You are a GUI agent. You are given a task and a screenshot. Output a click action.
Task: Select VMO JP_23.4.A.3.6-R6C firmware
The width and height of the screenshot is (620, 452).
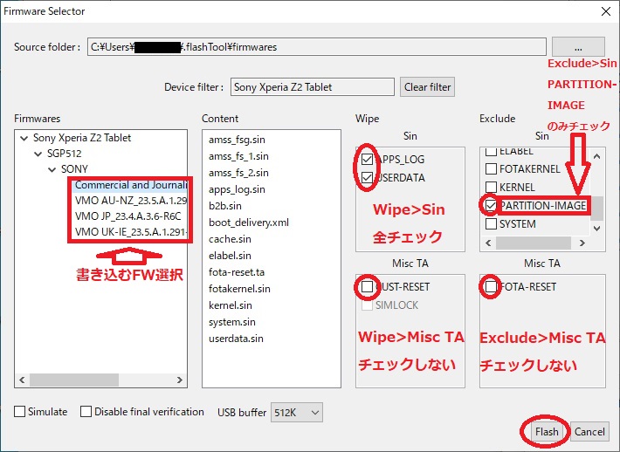[127, 216]
